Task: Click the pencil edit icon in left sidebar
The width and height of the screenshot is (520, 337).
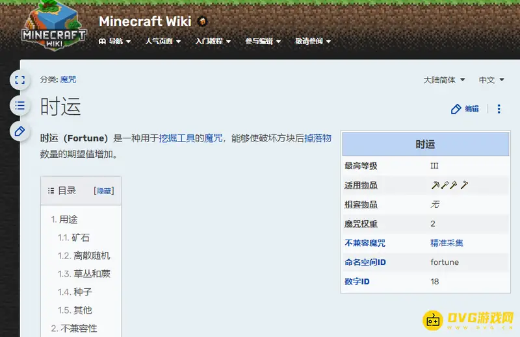Action: coord(19,131)
